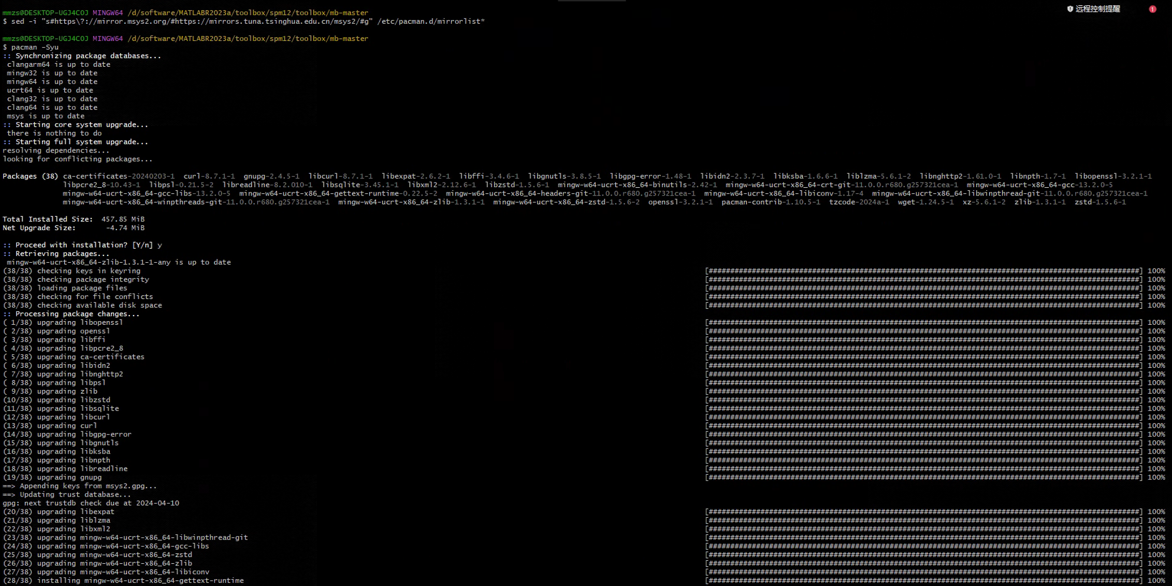Image resolution: width=1172 pixels, height=586 pixels.
Task: Click 'Synchronizing package databases...' line
Action: 88,56
